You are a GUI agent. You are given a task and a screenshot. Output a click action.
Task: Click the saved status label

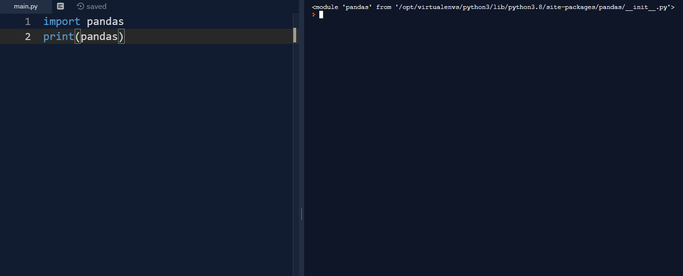(x=96, y=7)
